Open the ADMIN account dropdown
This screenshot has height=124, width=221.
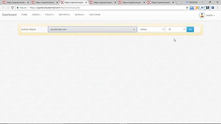pyautogui.click(x=210, y=15)
